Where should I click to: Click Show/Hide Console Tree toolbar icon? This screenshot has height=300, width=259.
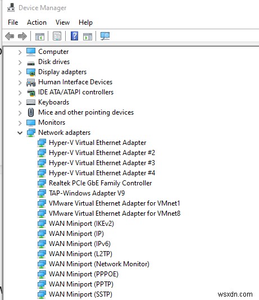pyautogui.click(x=40, y=36)
